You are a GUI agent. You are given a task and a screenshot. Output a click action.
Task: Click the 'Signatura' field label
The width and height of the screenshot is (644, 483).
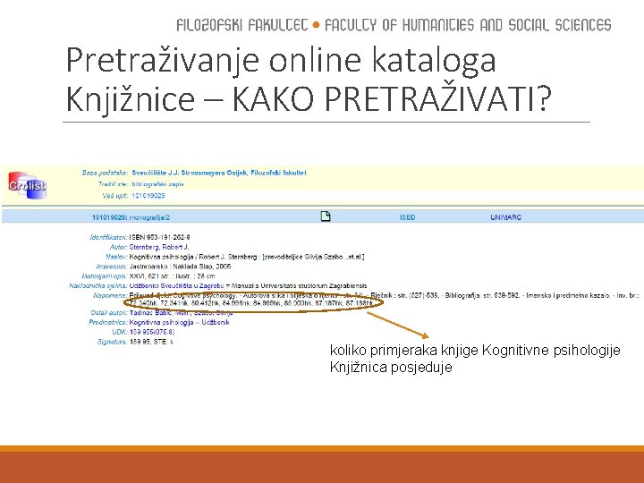coord(112,342)
